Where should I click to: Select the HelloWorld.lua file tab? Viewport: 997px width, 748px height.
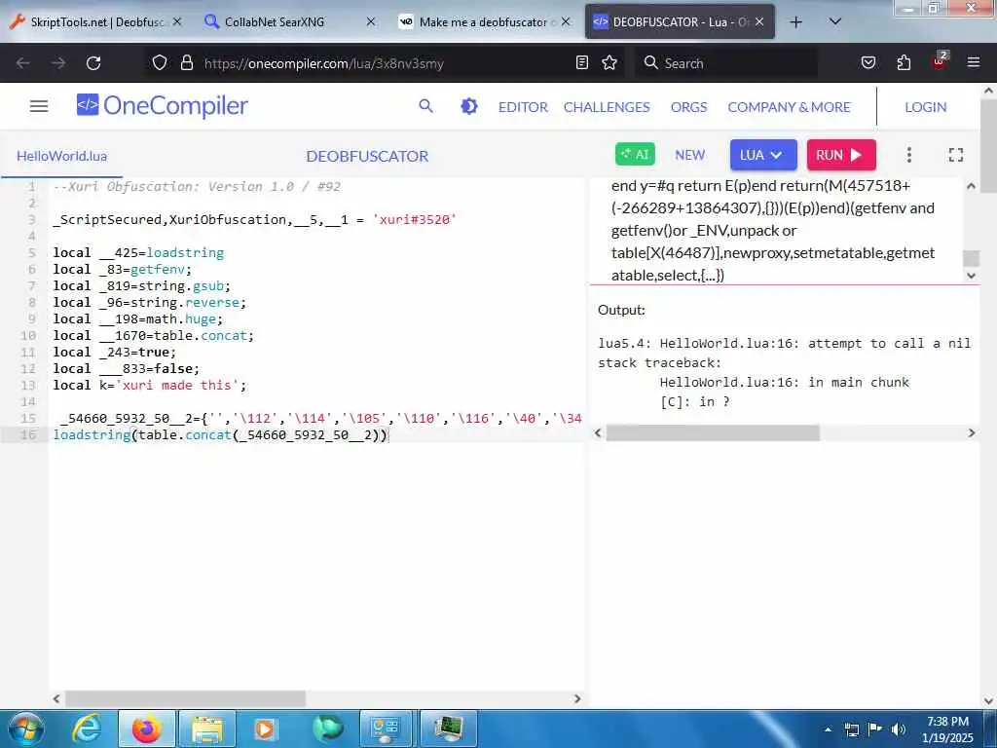[x=61, y=156]
